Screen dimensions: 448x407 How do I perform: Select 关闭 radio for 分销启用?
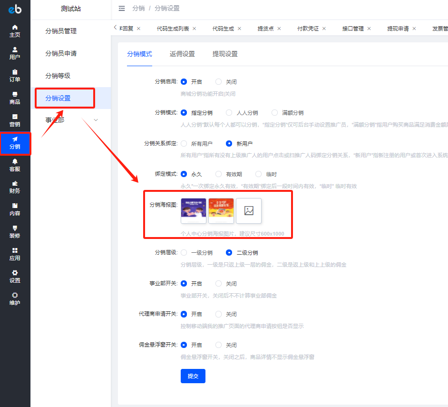pyautogui.click(x=219, y=82)
